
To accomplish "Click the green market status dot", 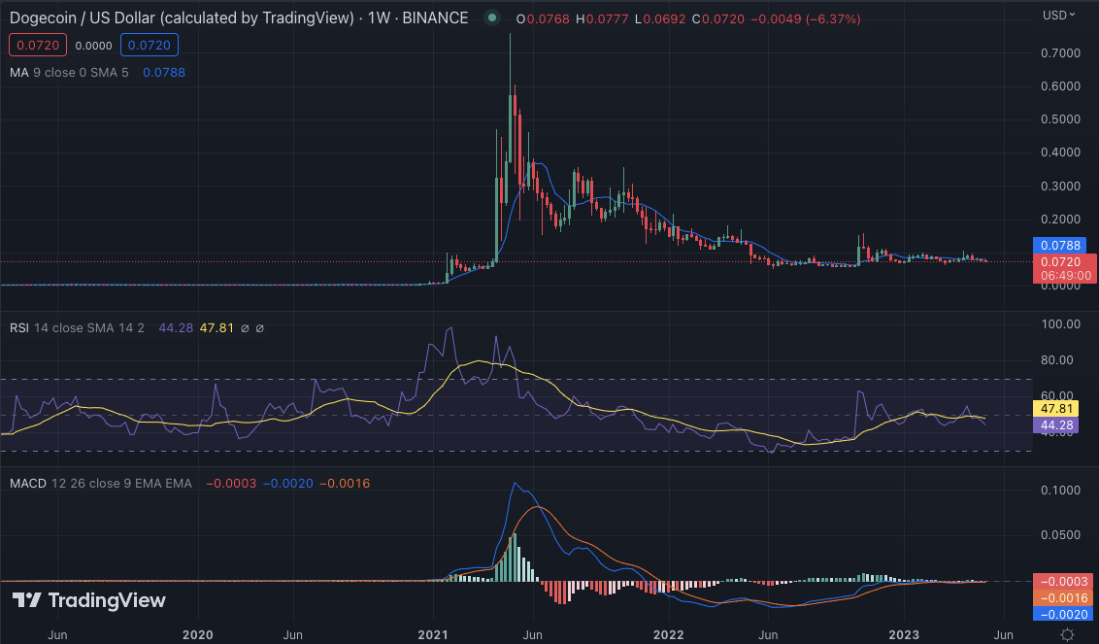I will coord(493,18).
